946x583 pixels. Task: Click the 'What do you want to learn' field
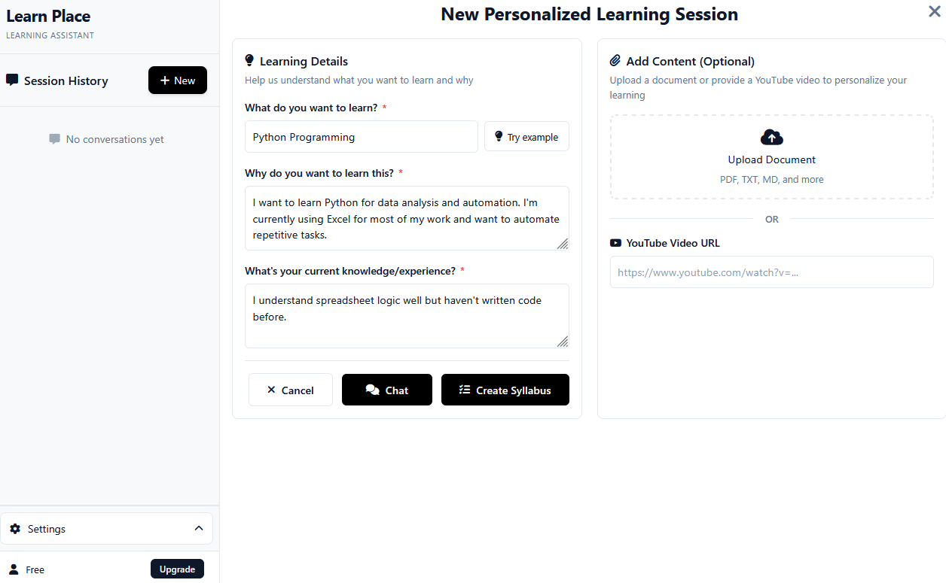pos(362,137)
